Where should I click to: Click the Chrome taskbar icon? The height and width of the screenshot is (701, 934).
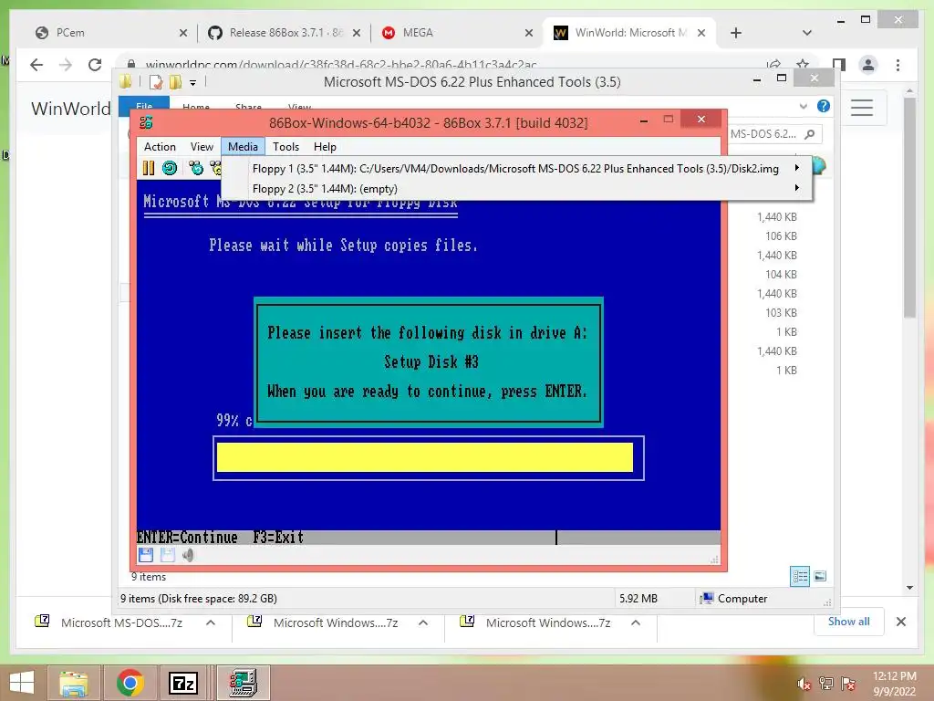pos(130,683)
